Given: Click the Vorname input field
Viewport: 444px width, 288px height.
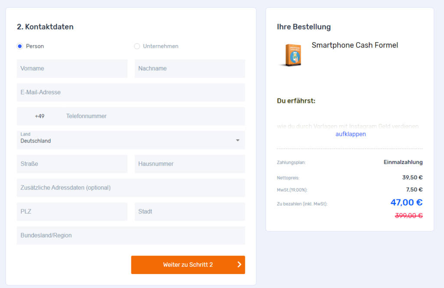Looking at the screenshot, I should coord(72,68).
